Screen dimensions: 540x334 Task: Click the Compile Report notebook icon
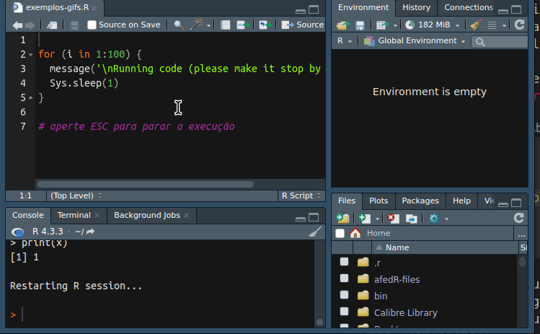click(226, 25)
